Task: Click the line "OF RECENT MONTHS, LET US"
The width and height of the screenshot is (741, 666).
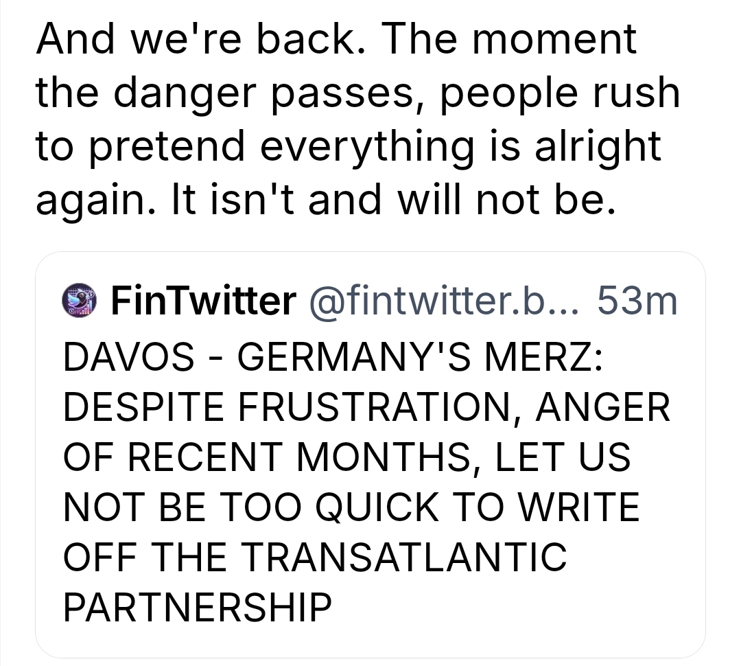Action: [x=346, y=457]
